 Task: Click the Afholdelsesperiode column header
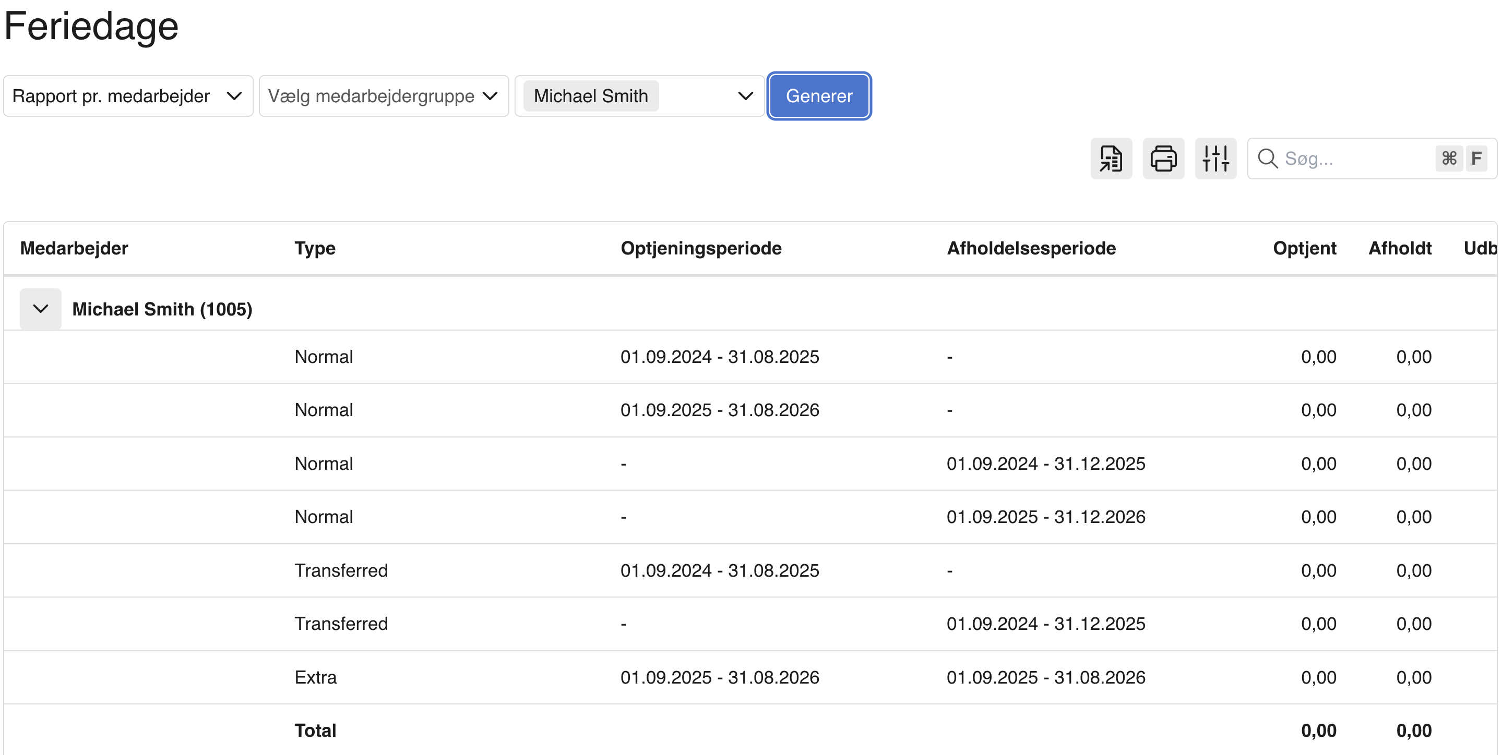tap(1030, 248)
